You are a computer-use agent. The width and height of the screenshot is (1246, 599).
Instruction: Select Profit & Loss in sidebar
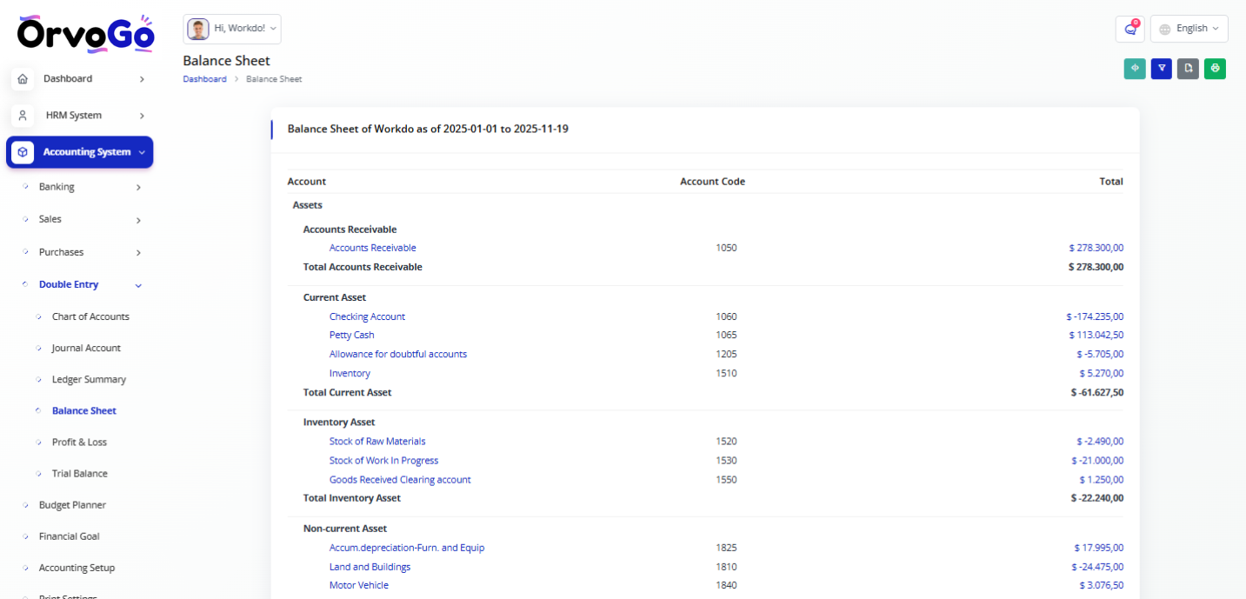point(79,443)
